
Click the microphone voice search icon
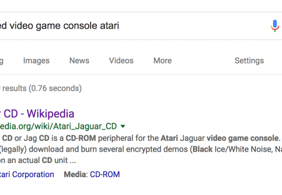275,26
